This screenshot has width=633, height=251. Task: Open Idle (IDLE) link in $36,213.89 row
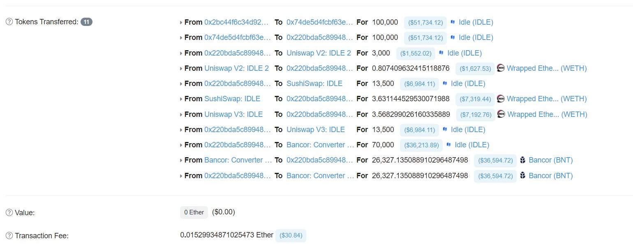coord(472,145)
